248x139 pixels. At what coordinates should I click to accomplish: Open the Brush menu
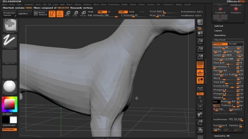click(x=12, y=5)
